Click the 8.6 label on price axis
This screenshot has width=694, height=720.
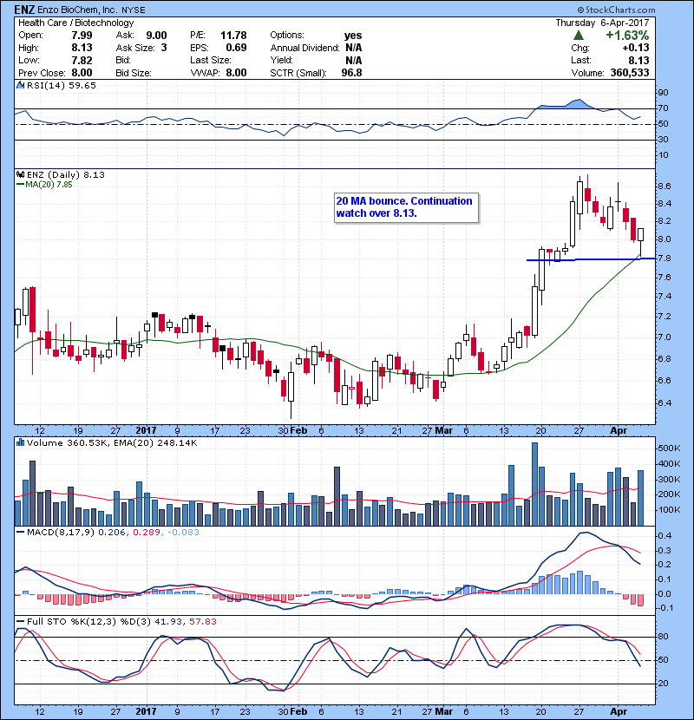[x=665, y=186]
